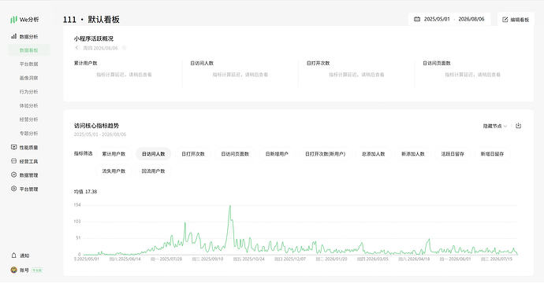Open the 专题分析 menu item

pyautogui.click(x=29, y=133)
